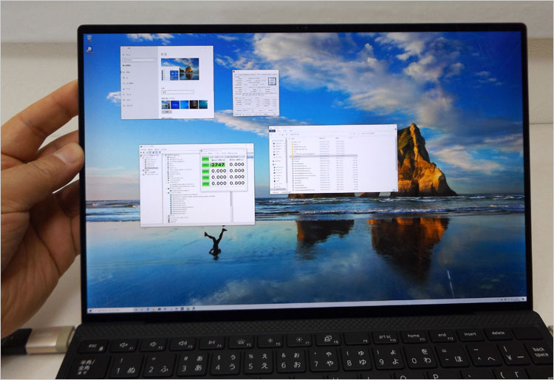Viewport: 554px width, 380px height.
Task: Click the Browse button below wallpaper thumbnails
Action: tap(166, 112)
